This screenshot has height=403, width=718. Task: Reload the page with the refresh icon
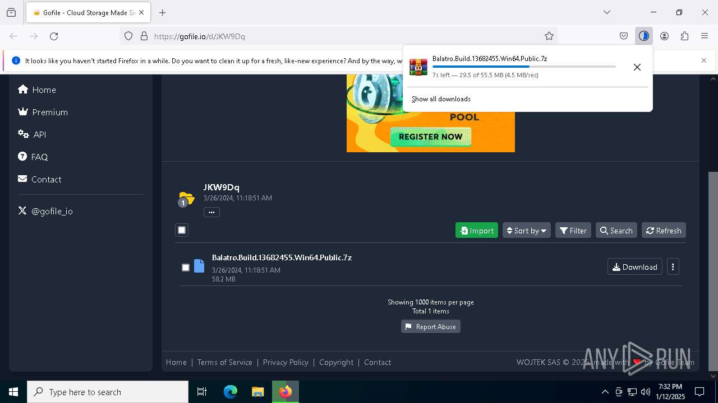(54, 36)
